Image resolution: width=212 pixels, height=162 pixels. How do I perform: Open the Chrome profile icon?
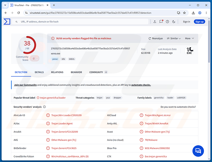point(200,13)
